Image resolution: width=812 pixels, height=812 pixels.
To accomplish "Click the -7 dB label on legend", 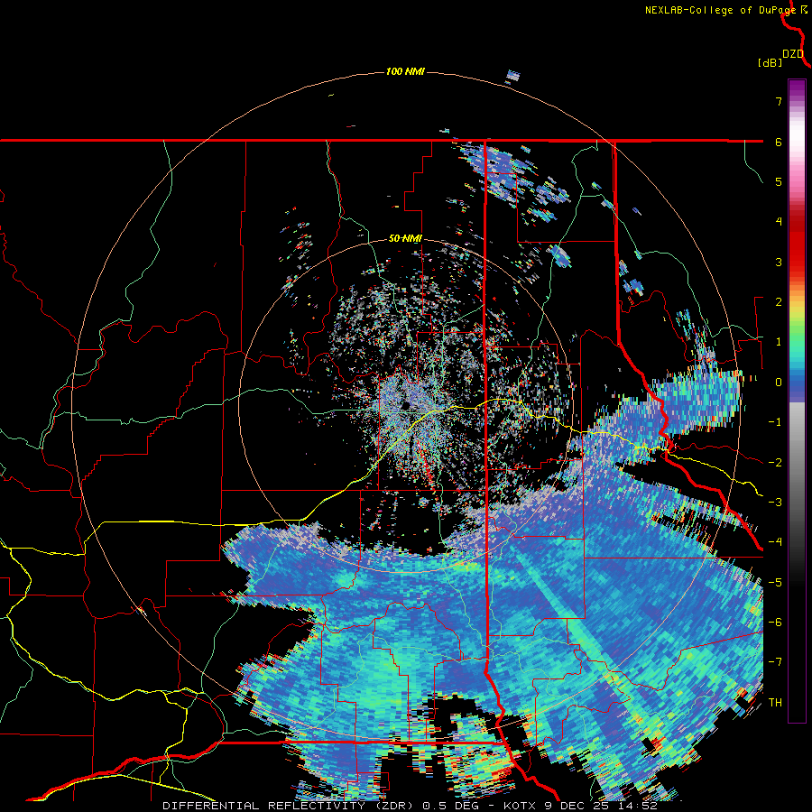I will coord(775,662).
